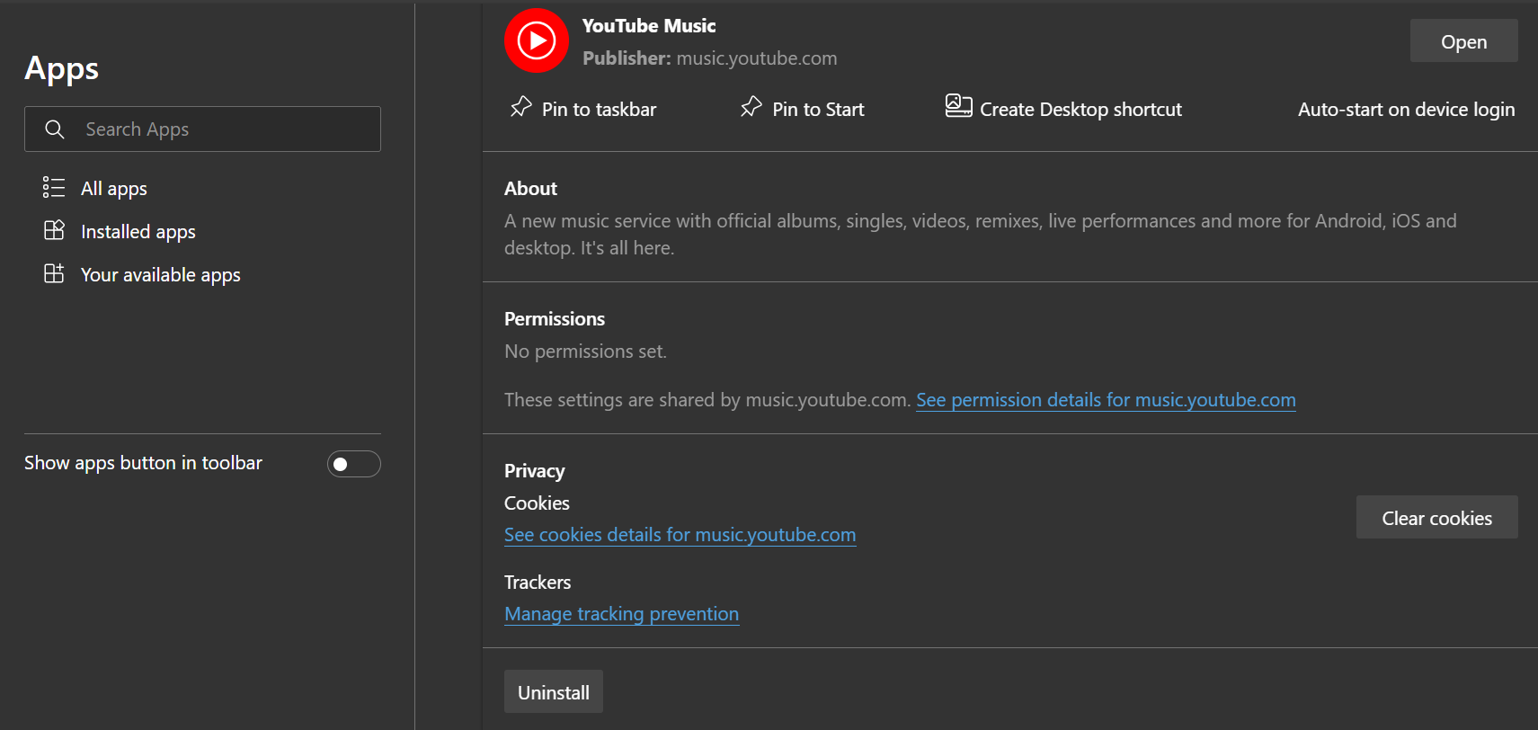Open the YouTube Music app
This screenshot has height=730, width=1538.
(1463, 41)
